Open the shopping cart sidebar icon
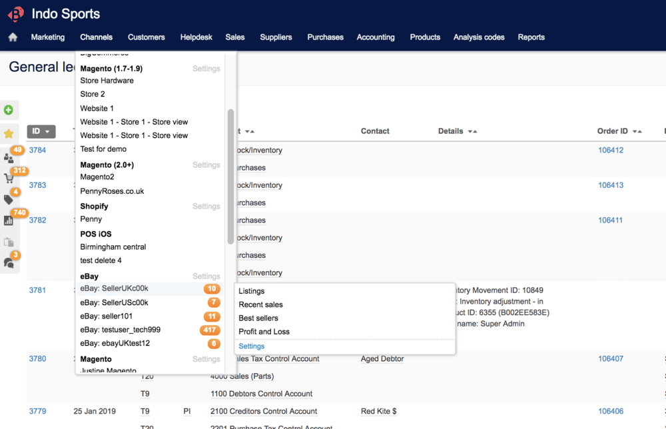Viewport: 666px width, 429px height. click(9, 179)
